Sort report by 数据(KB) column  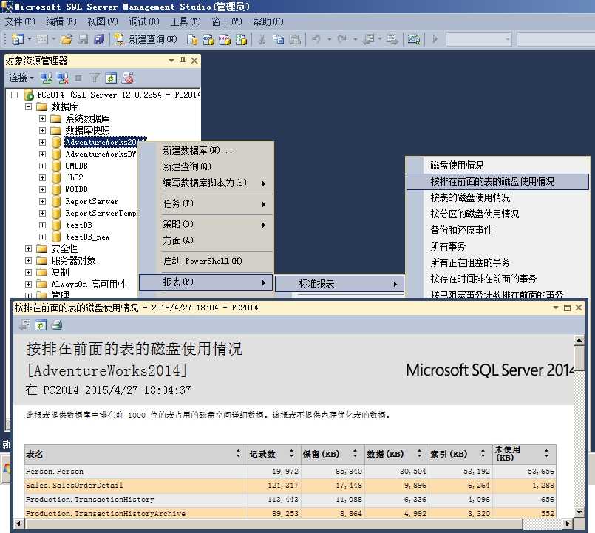419,453
